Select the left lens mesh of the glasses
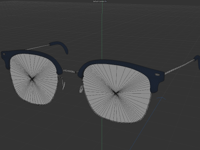Image resolution: width=200 pixels, height=150 pixels. pyautogui.click(x=34, y=80)
